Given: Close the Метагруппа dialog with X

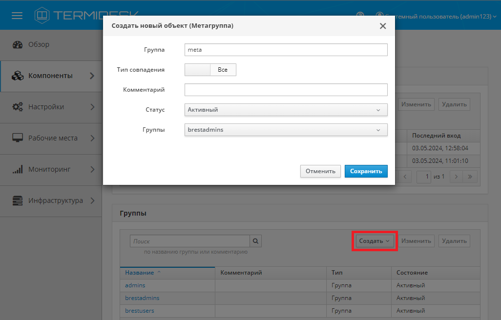Looking at the screenshot, I should (383, 26).
